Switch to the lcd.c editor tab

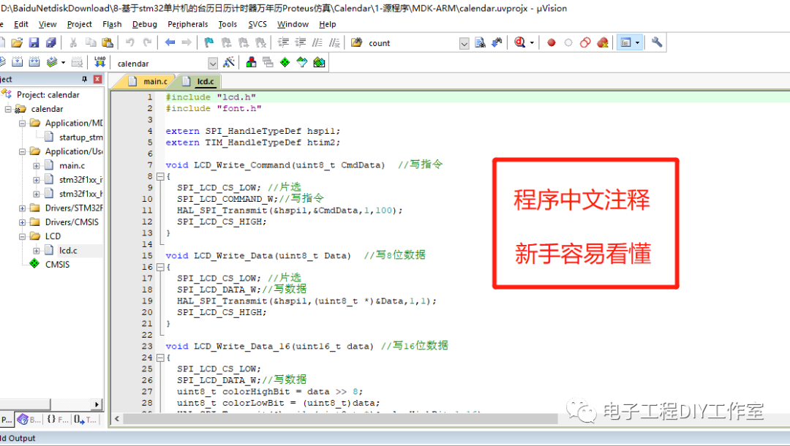coord(199,81)
